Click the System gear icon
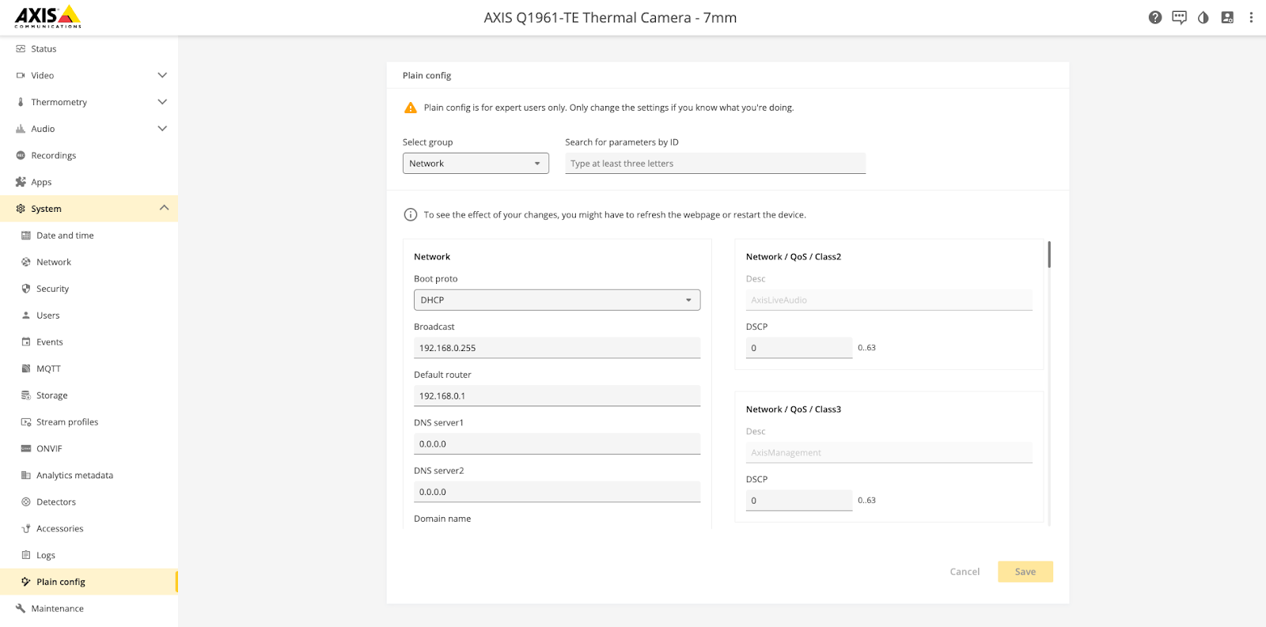1266x627 pixels. click(21, 209)
